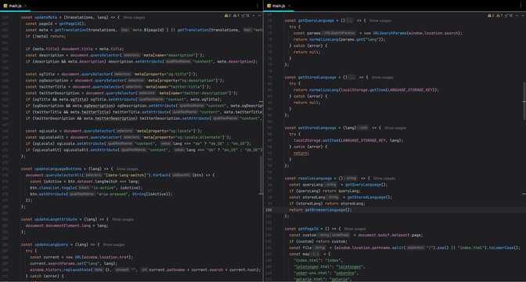526x282 pixels.
Task: Click the warning count 2 icon in right pane
Action: click(491, 16)
